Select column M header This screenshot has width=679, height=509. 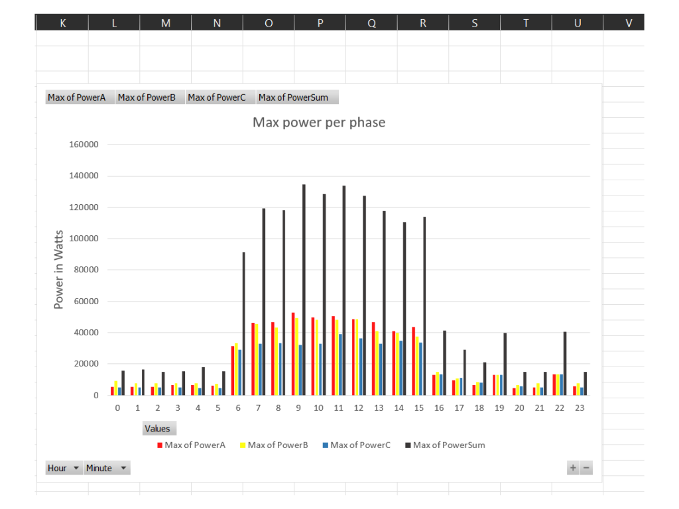point(166,23)
